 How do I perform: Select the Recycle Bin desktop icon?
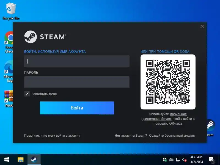(11, 12)
